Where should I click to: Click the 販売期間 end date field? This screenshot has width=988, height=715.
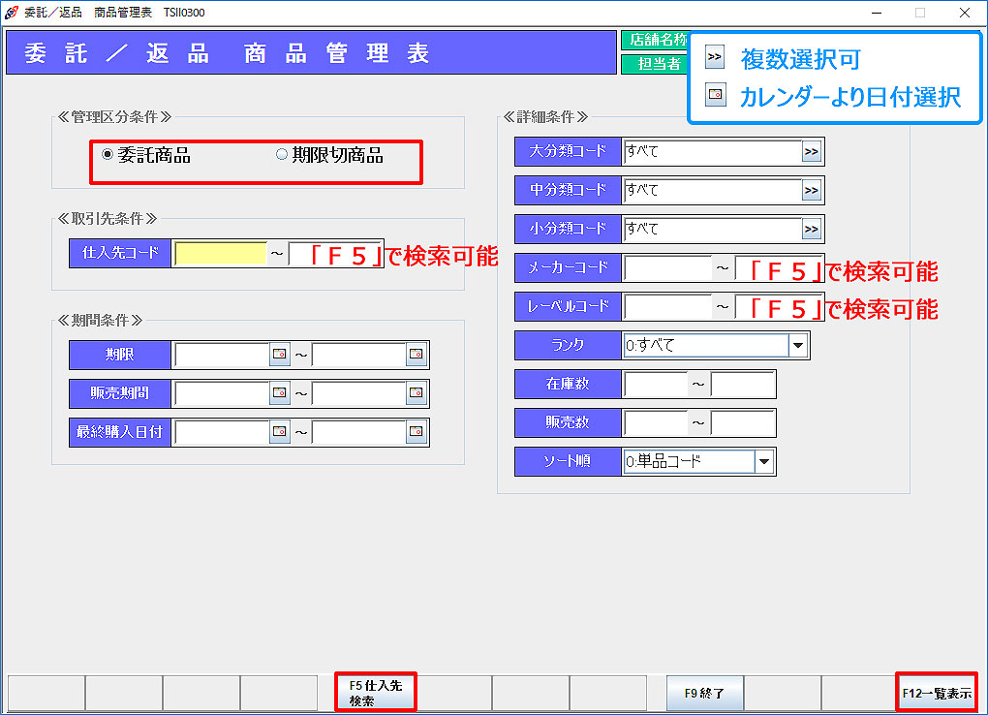click(x=358, y=392)
